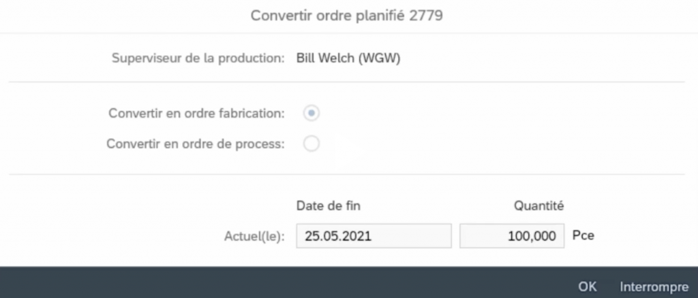Click the Superviseur de la production label
This screenshot has width=698, height=298.
coord(198,58)
